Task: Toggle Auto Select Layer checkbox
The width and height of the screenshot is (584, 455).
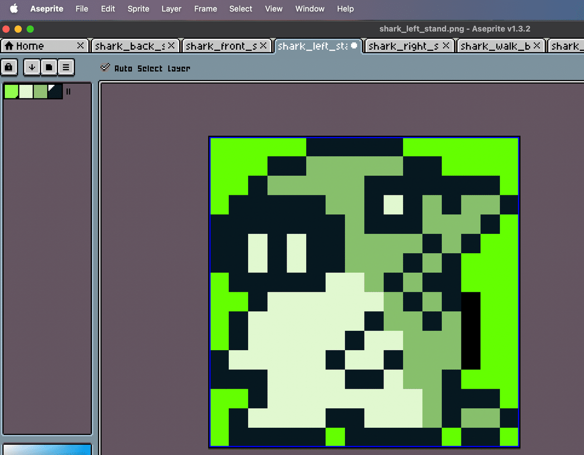Action: click(105, 68)
